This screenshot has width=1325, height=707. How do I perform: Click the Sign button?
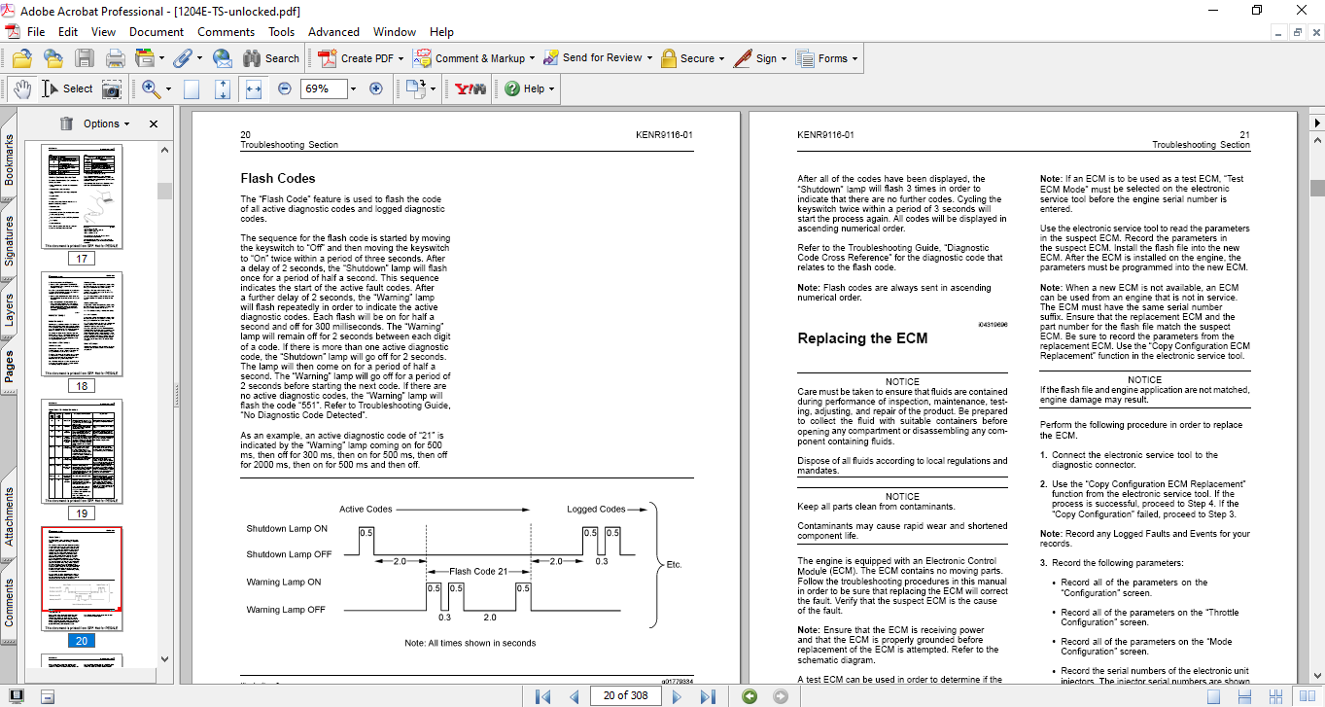pyautogui.click(x=759, y=58)
